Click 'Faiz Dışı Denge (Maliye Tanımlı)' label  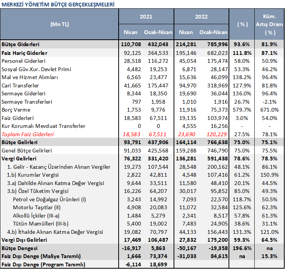pos(41,256)
